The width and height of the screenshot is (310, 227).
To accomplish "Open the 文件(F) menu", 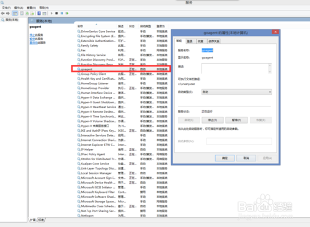I will (x=6, y=8).
